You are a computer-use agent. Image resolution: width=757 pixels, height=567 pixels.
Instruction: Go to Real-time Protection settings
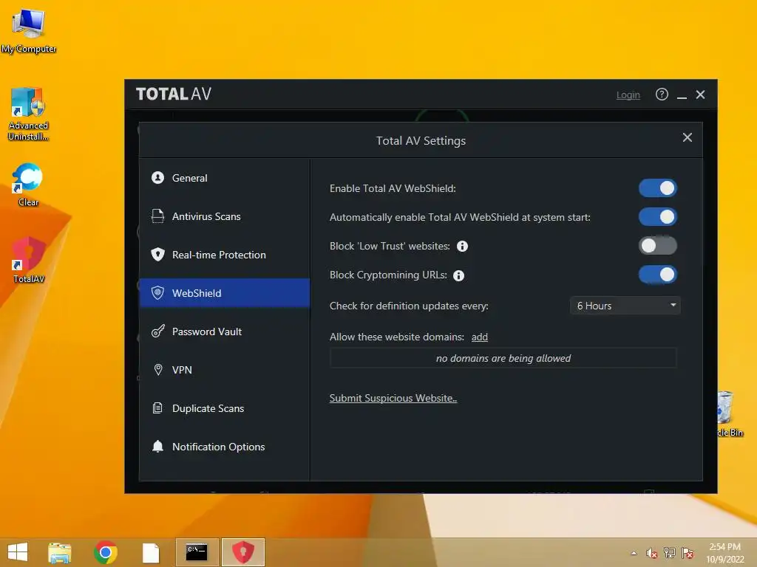[225, 255]
